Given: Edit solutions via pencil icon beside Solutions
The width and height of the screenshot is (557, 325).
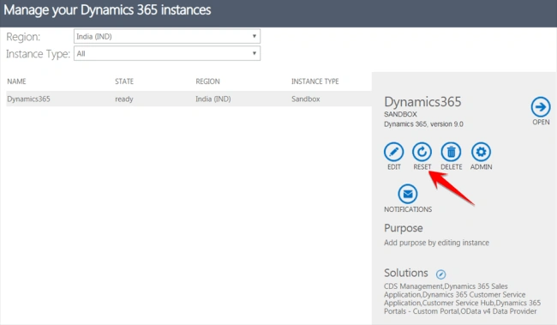Looking at the screenshot, I should tap(440, 274).
